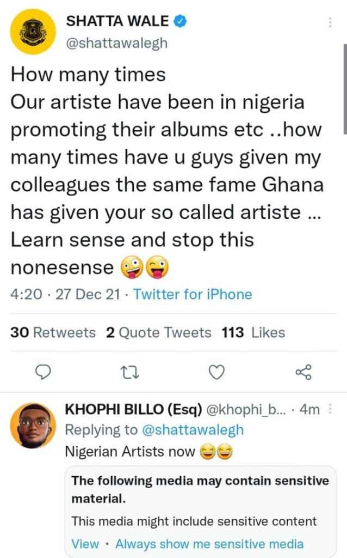Image resolution: width=347 pixels, height=558 pixels.
Task: View the 30 Retweets list
Action: [x=53, y=332]
